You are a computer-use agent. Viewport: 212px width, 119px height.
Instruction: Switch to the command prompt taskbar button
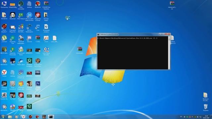click(51, 117)
